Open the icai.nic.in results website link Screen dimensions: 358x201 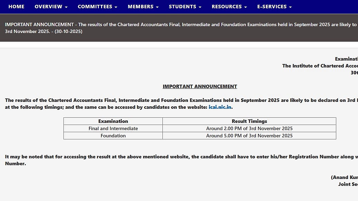220,107
